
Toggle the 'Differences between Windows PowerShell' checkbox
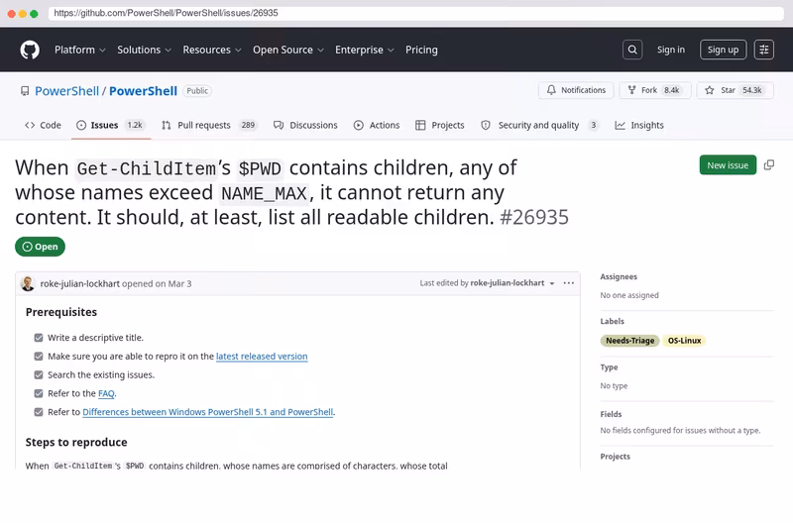point(39,412)
